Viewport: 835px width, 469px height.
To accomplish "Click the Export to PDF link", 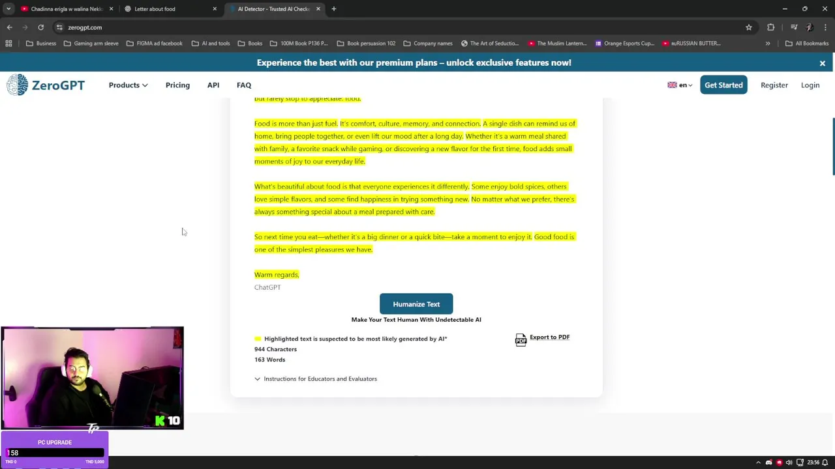I will click(549, 337).
